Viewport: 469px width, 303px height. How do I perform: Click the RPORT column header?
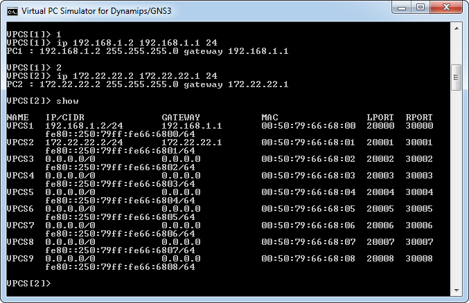pyautogui.click(x=419, y=118)
